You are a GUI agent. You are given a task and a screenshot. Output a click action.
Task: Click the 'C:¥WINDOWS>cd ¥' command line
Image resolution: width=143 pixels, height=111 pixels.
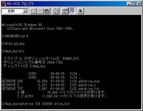(15, 36)
